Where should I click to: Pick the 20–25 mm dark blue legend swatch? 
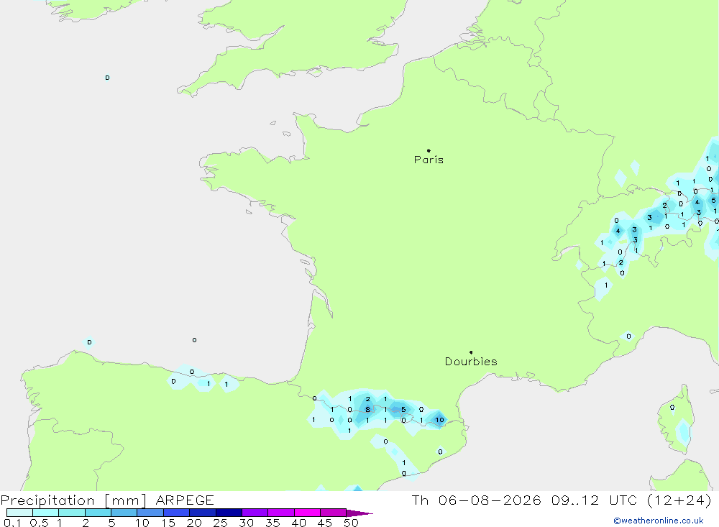point(203,513)
